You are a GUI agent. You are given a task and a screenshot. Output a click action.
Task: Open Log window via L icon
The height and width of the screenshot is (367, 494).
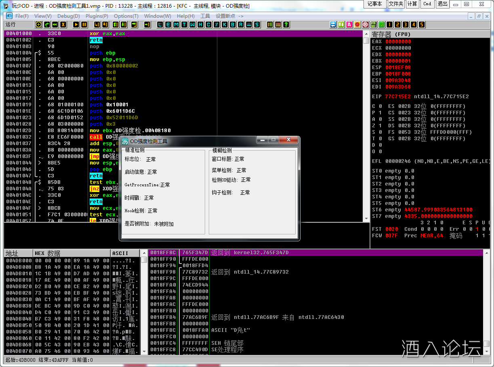tap(160, 25)
